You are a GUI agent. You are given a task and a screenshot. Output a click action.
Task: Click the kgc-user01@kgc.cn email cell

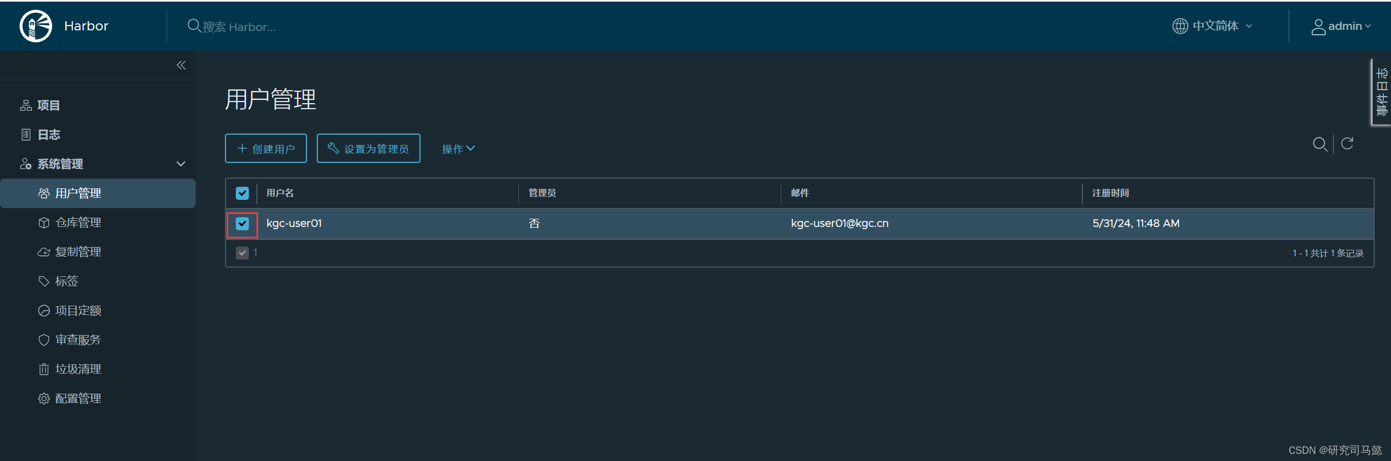click(839, 223)
